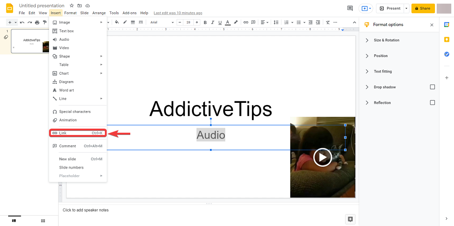Click the Italic formatting icon
Screen dimensions: 454x226
pyautogui.click(x=212, y=22)
